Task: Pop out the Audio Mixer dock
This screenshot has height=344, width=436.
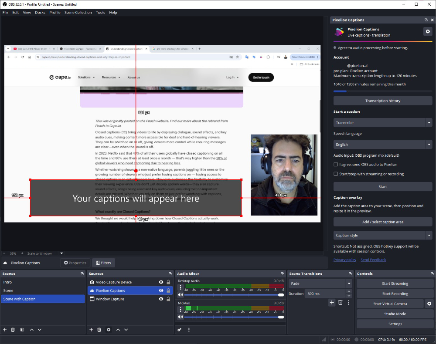Action: pyautogui.click(x=283, y=273)
